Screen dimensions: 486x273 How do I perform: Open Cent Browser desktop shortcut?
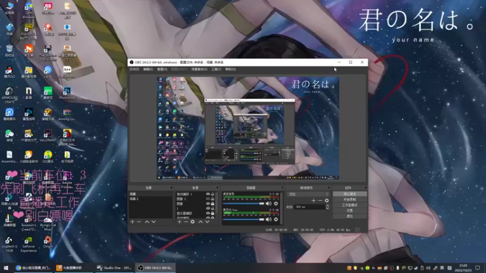pos(29,10)
